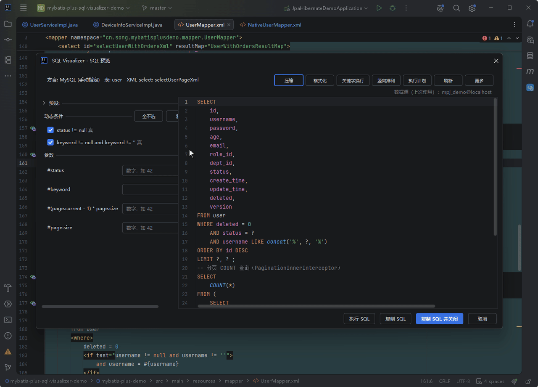Image resolution: width=538 pixels, height=387 pixels.
Task: Switch to DeviceInfoServiceImpl.java tab
Action: (x=127, y=25)
